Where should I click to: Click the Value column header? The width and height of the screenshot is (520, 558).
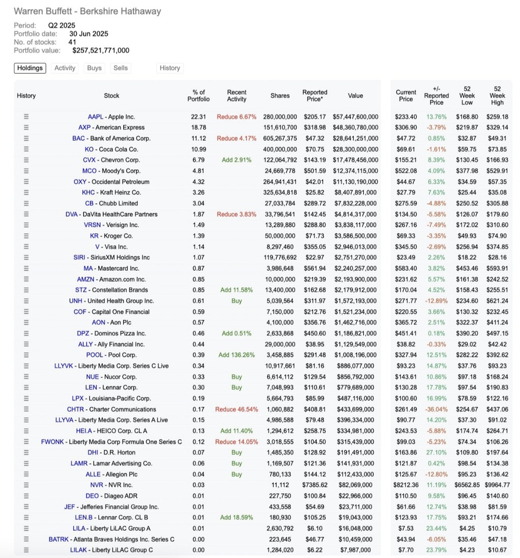356,96
